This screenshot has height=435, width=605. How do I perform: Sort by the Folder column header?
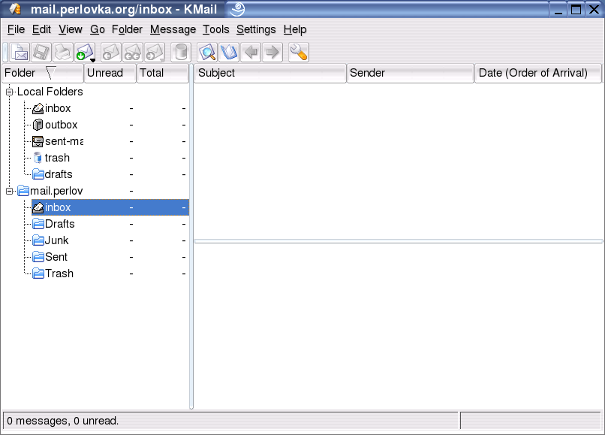pos(43,73)
